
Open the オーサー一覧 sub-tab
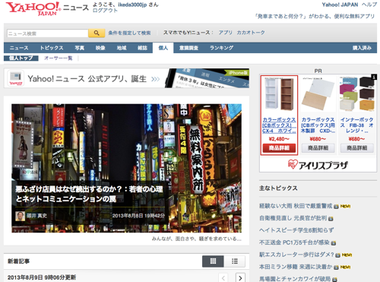tap(59, 59)
